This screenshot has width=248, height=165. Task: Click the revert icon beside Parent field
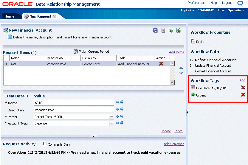[x=122, y=116]
